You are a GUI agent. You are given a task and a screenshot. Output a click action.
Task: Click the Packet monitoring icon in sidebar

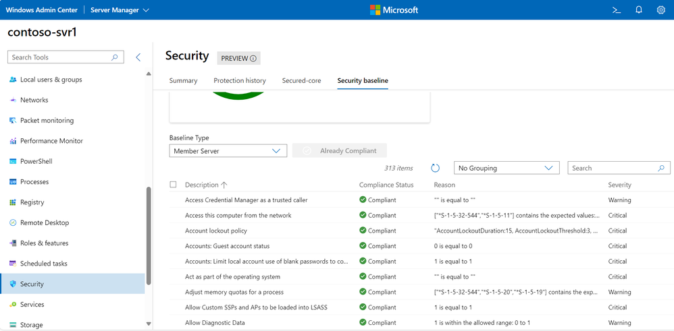click(x=13, y=121)
